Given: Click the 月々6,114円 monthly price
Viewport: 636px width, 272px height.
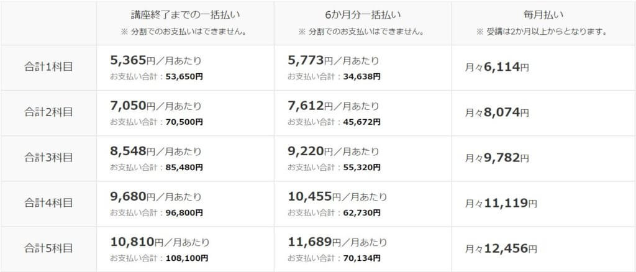Looking at the screenshot, I should point(497,68).
